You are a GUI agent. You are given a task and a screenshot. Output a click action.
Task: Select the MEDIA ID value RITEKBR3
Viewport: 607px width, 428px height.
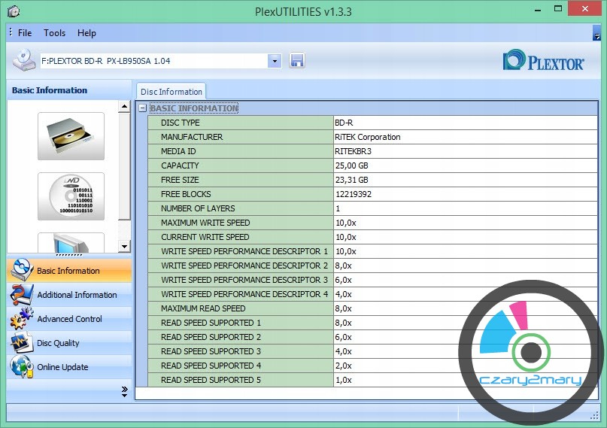point(353,151)
